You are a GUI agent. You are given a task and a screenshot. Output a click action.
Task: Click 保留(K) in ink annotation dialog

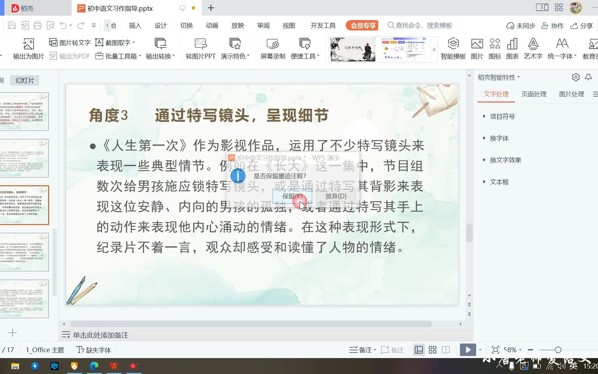pos(292,196)
